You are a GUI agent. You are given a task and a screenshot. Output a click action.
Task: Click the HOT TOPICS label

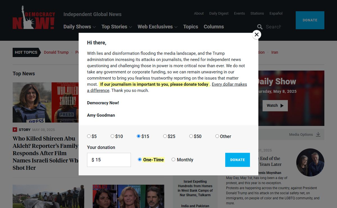click(x=26, y=52)
